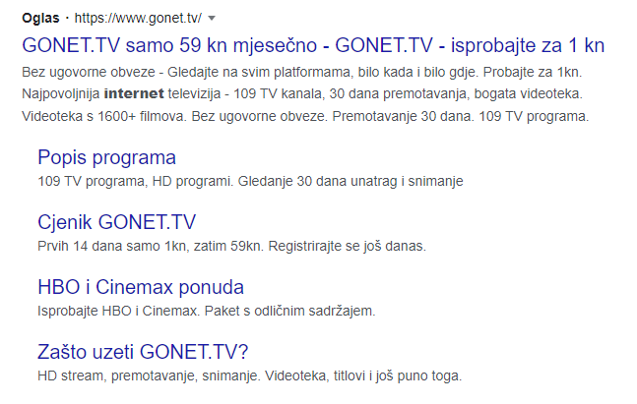Open the HBO i Cinemax ponuda link
This screenshot has height=404, width=637.
click(x=140, y=287)
